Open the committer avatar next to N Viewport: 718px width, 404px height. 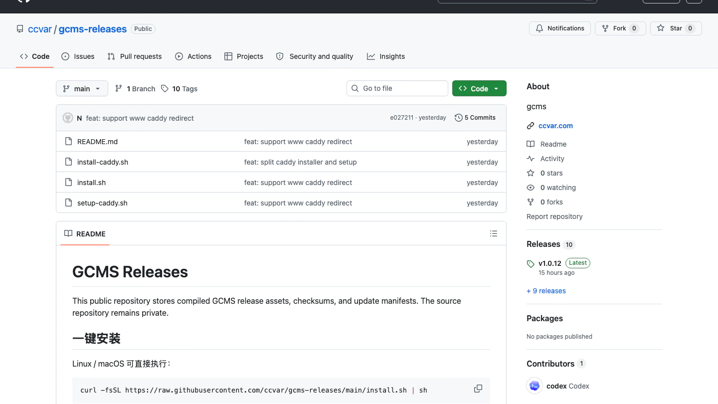click(68, 118)
